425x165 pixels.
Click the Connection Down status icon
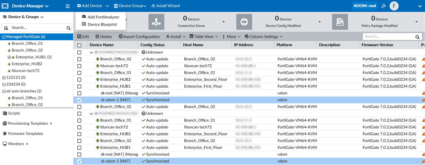(x=156, y=22)
